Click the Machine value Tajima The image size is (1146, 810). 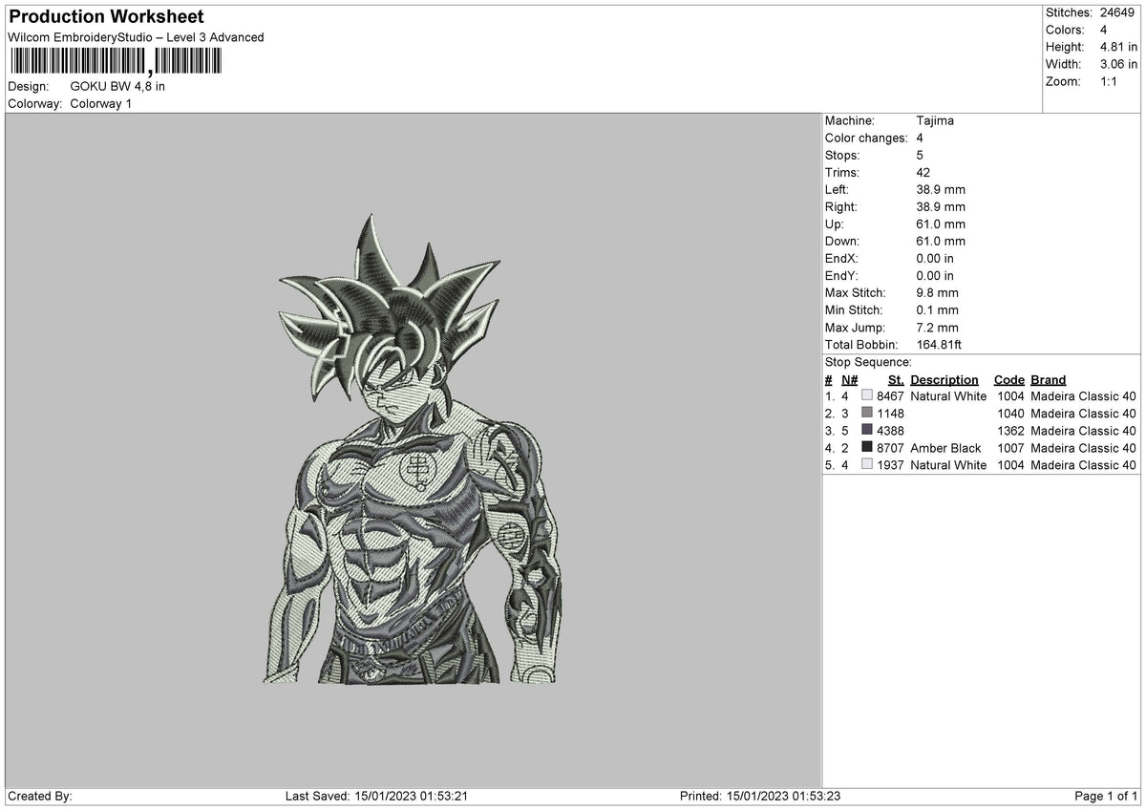pos(935,120)
